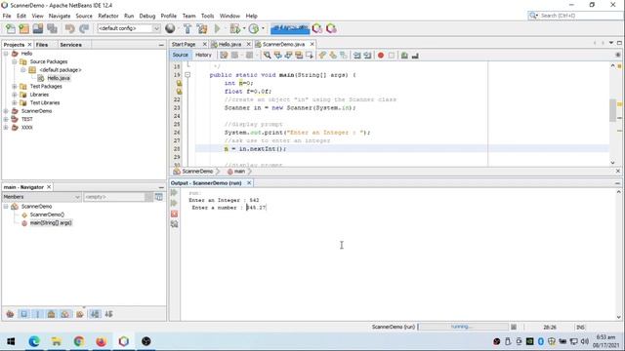
Task: Open the Members dropdown in Navigator
Action: click(x=42, y=197)
